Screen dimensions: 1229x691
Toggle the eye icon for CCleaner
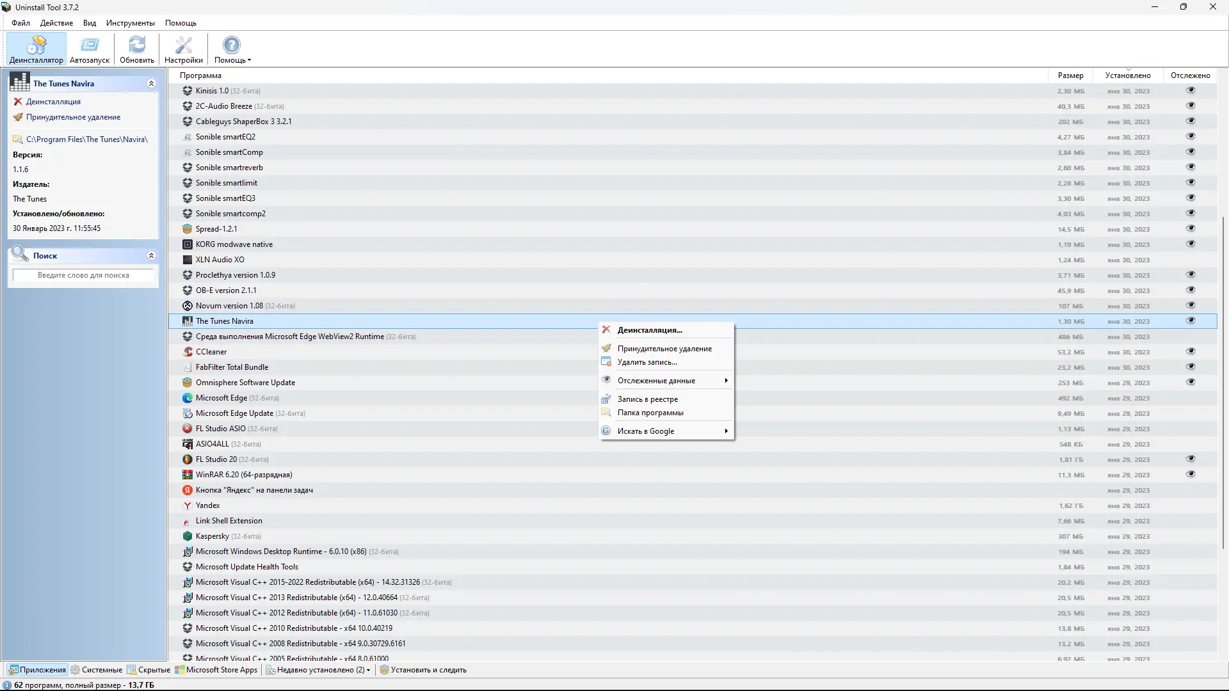click(1191, 351)
